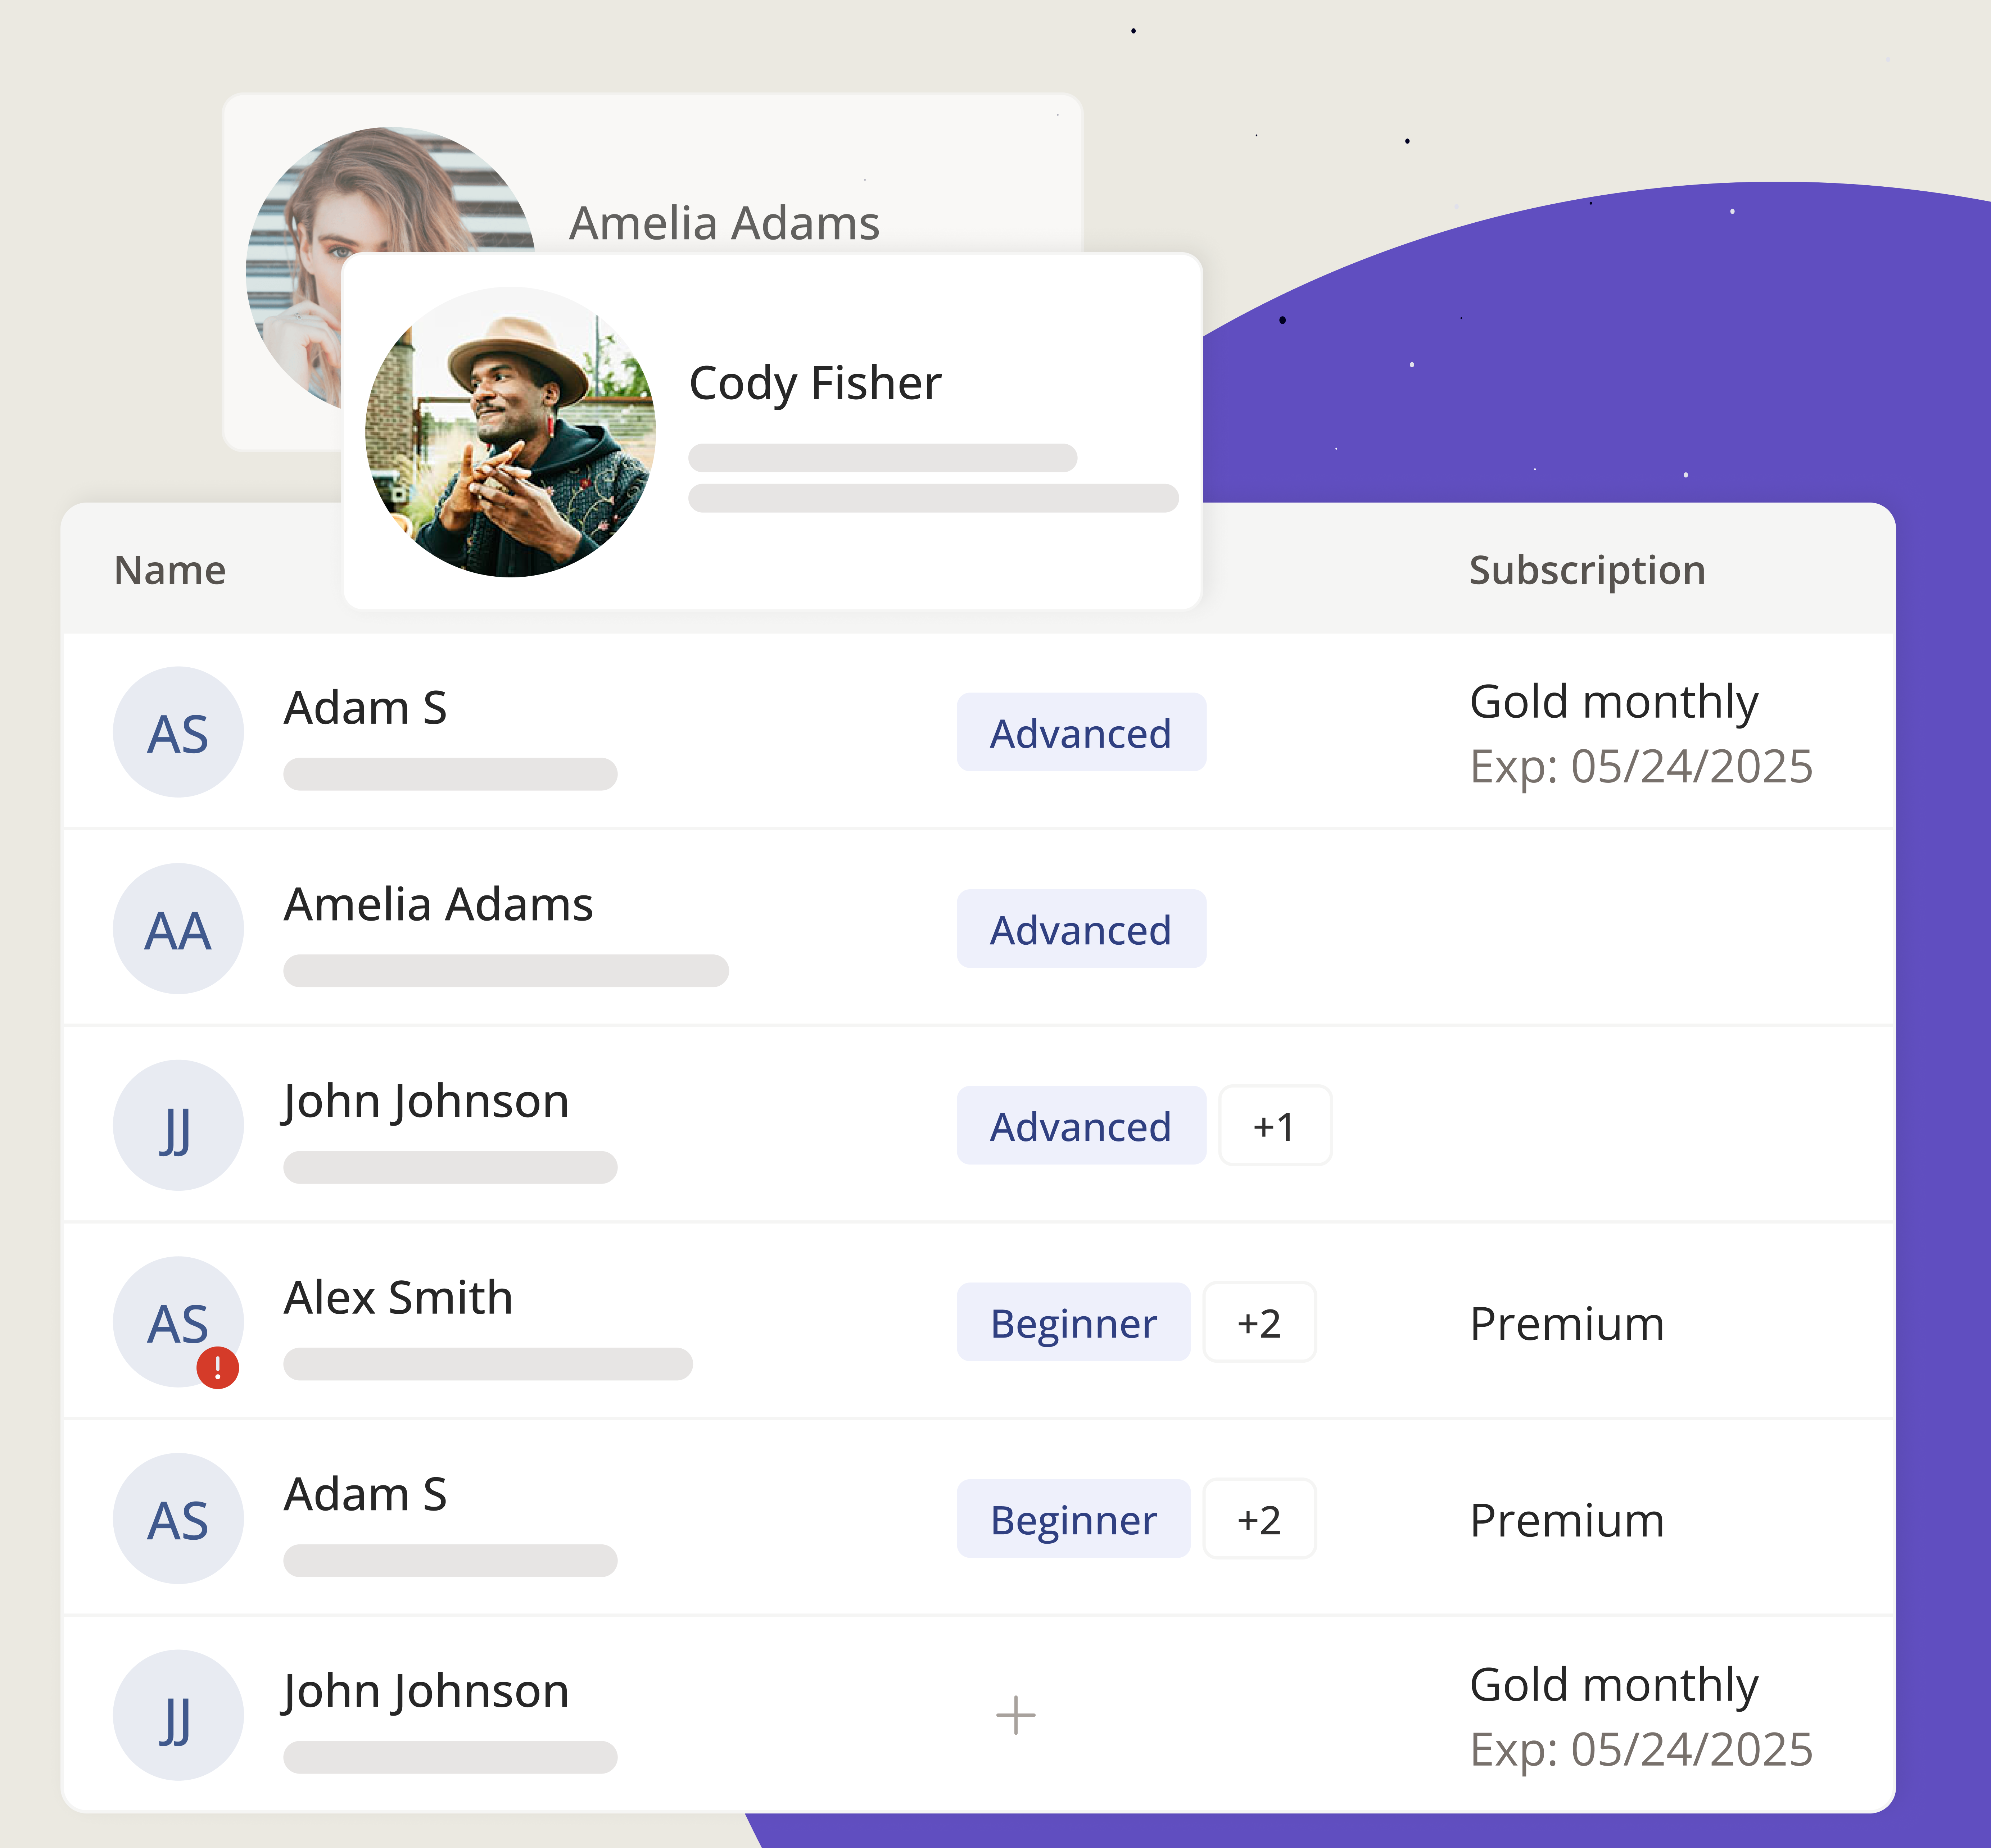The width and height of the screenshot is (1991, 1848).
Task: Select Amelia Adams name in the back card
Action: (724, 223)
